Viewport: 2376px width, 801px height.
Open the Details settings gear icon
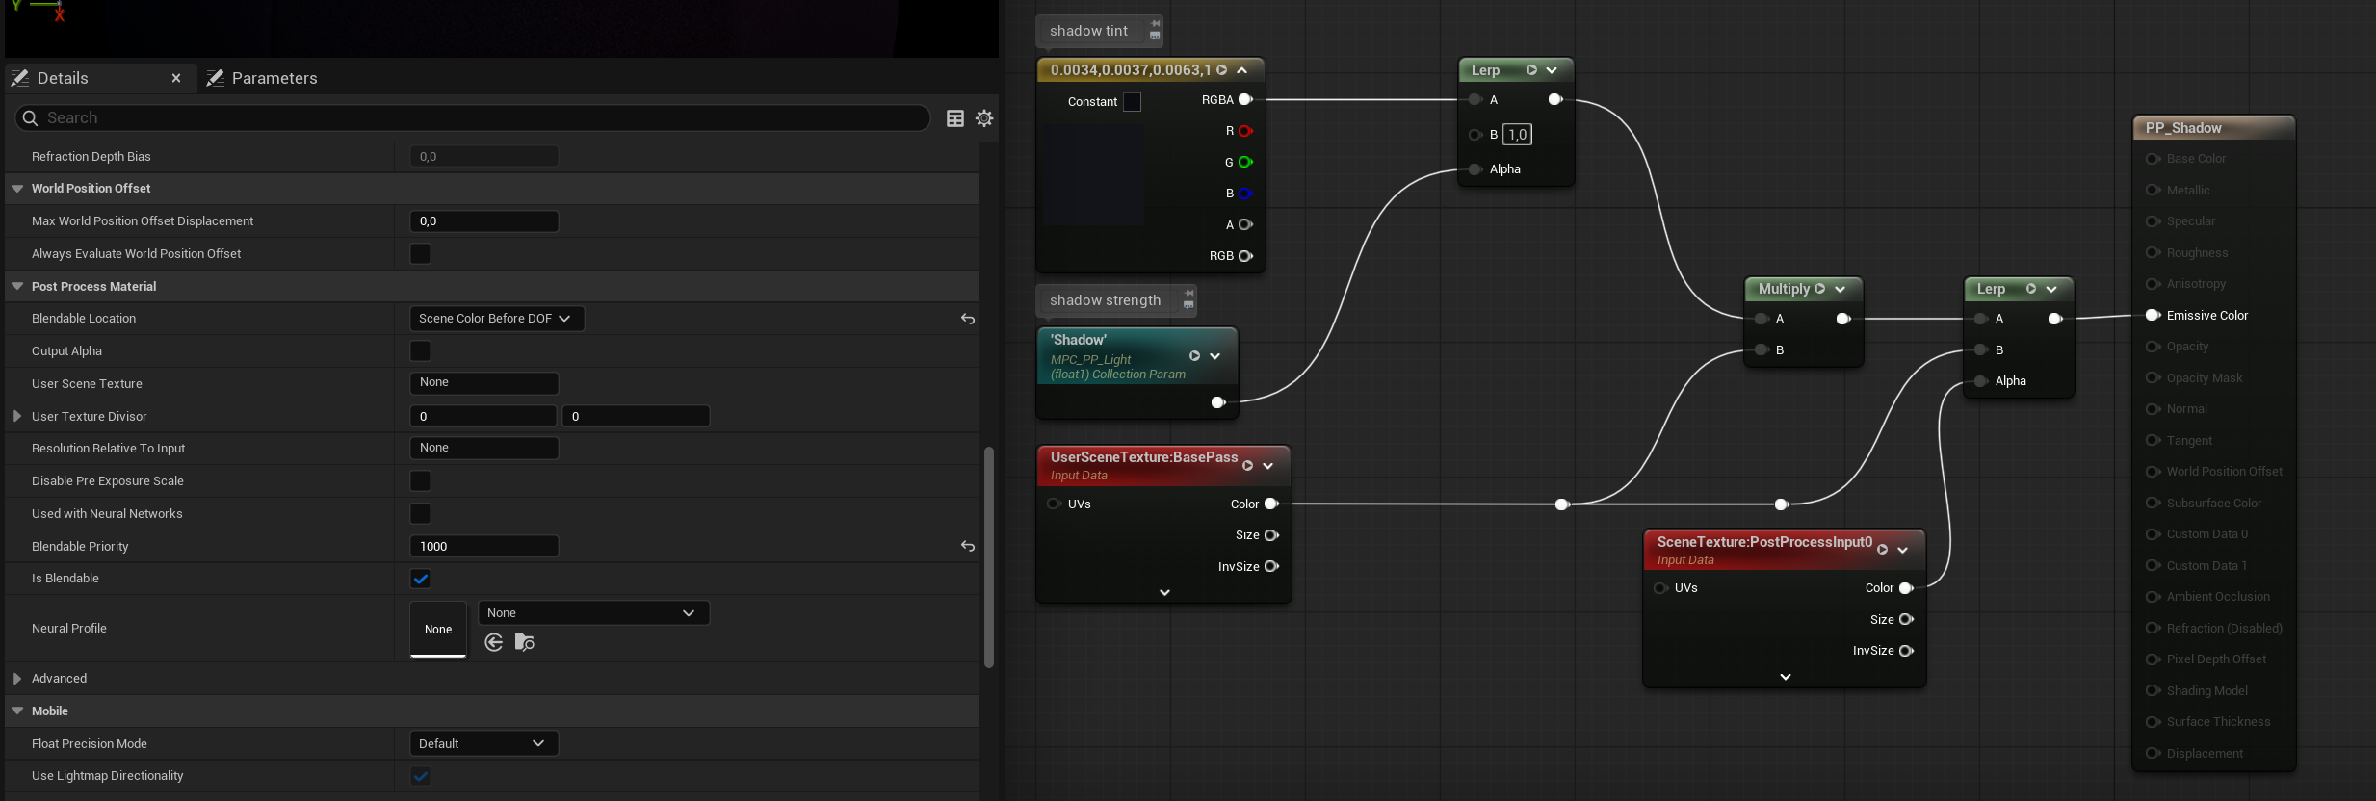pos(983,118)
